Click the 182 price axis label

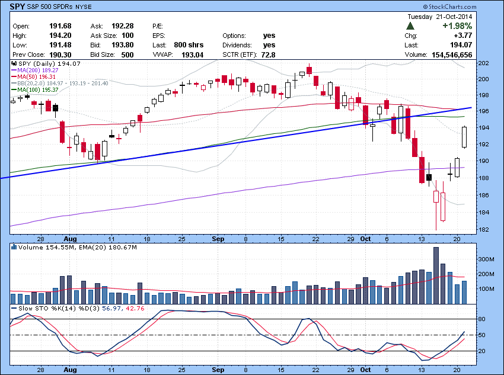[x=483, y=229]
